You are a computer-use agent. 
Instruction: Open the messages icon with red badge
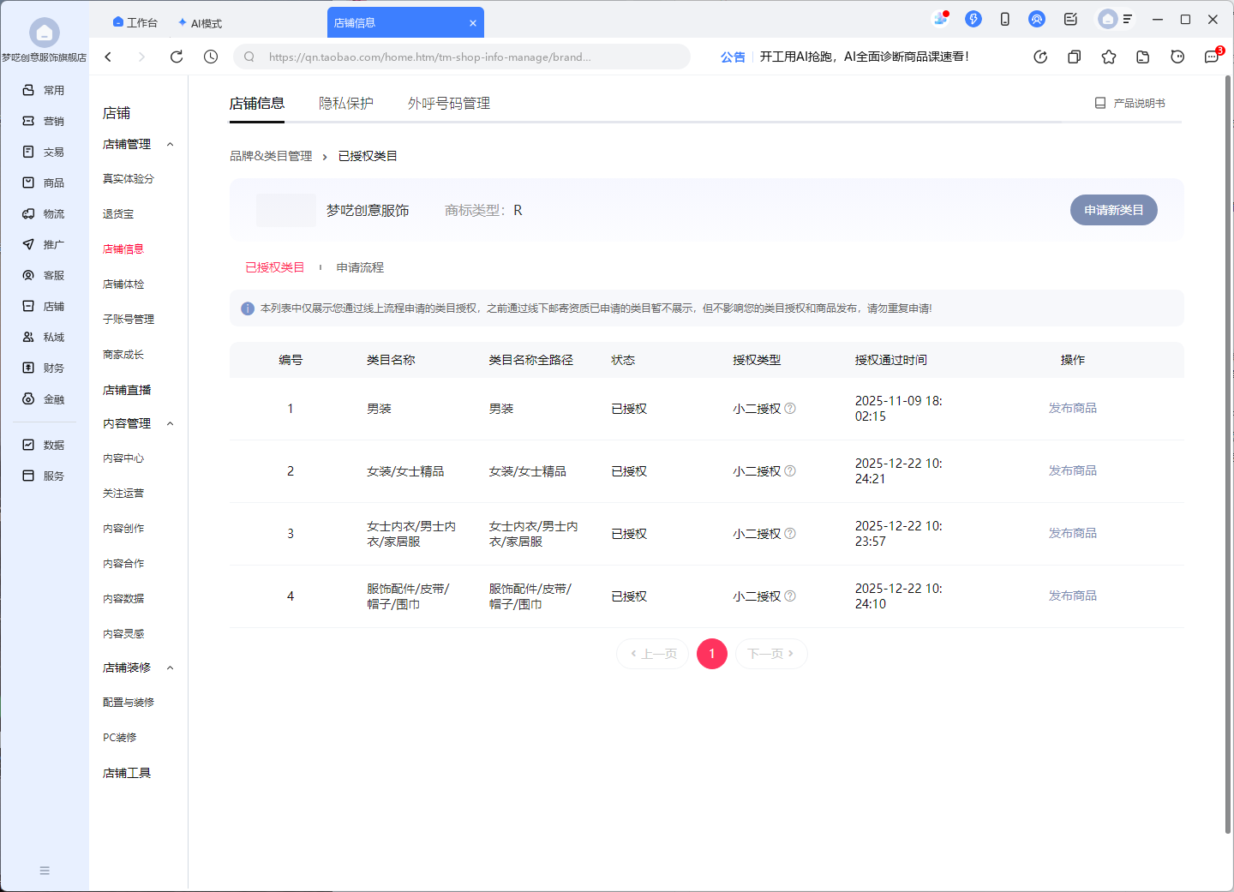(x=1212, y=57)
